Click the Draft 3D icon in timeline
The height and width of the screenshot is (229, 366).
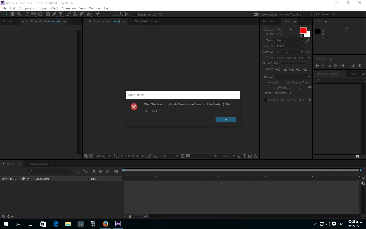tap(85, 171)
